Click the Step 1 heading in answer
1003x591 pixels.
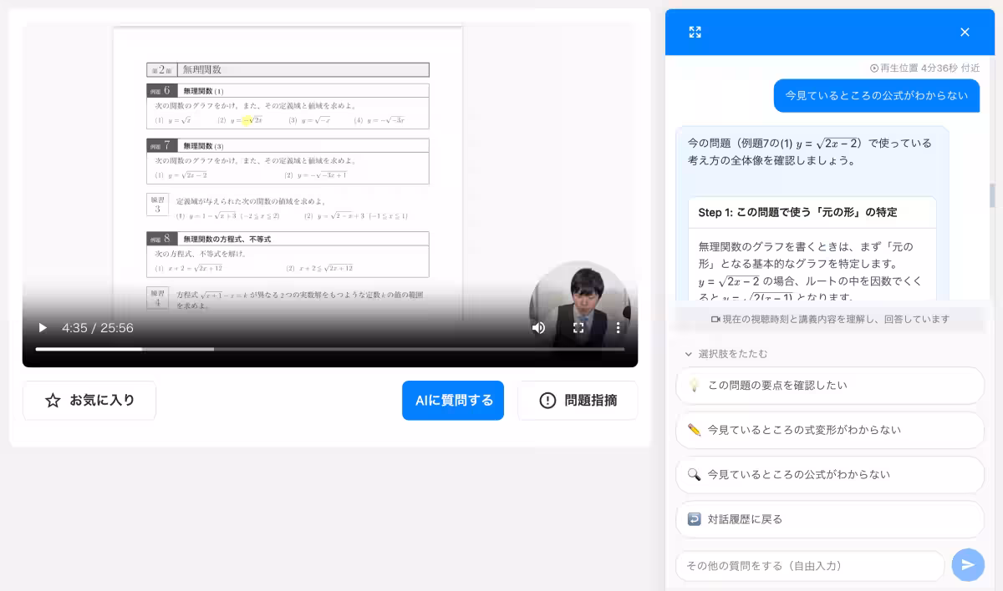point(797,213)
